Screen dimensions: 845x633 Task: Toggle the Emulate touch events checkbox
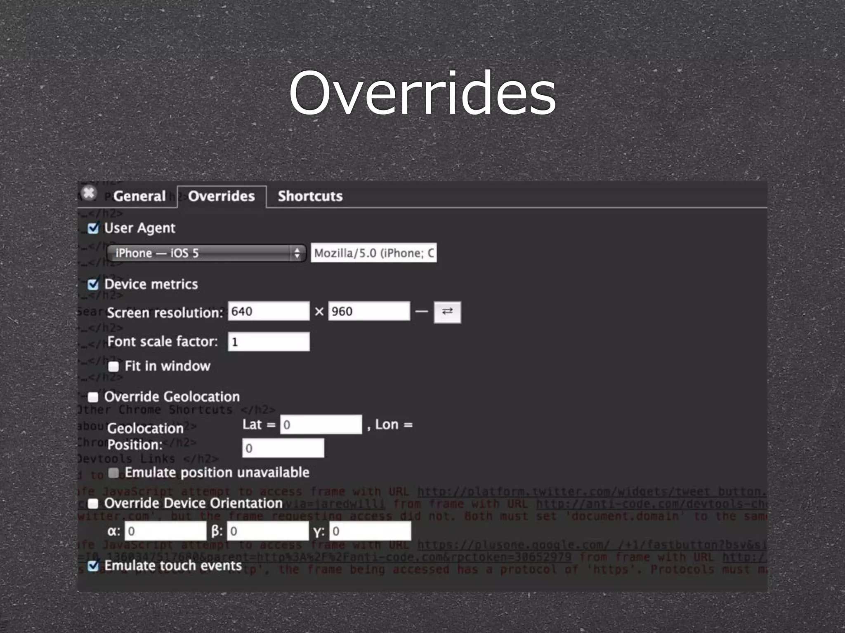pos(94,566)
